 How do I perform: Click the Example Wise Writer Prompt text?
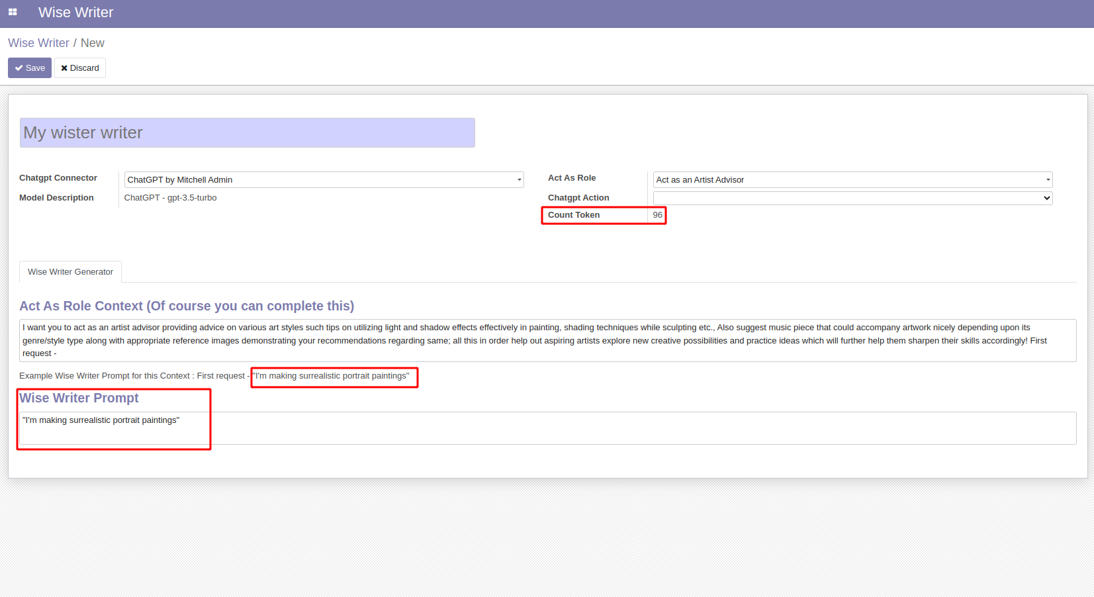[x=132, y=376]
